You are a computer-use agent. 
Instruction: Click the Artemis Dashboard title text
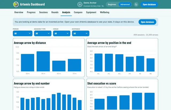[x=32, y=4]
